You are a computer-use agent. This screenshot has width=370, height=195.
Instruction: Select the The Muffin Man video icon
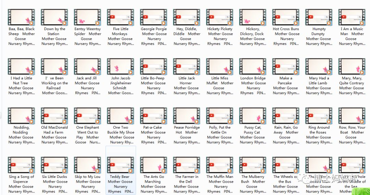[220, 165]
